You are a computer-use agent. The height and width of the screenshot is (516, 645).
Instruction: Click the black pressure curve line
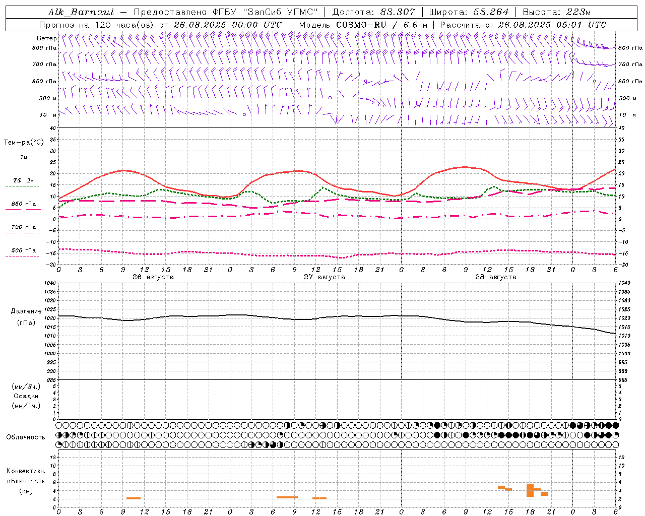pyautogui.click(x=338, y=317)
